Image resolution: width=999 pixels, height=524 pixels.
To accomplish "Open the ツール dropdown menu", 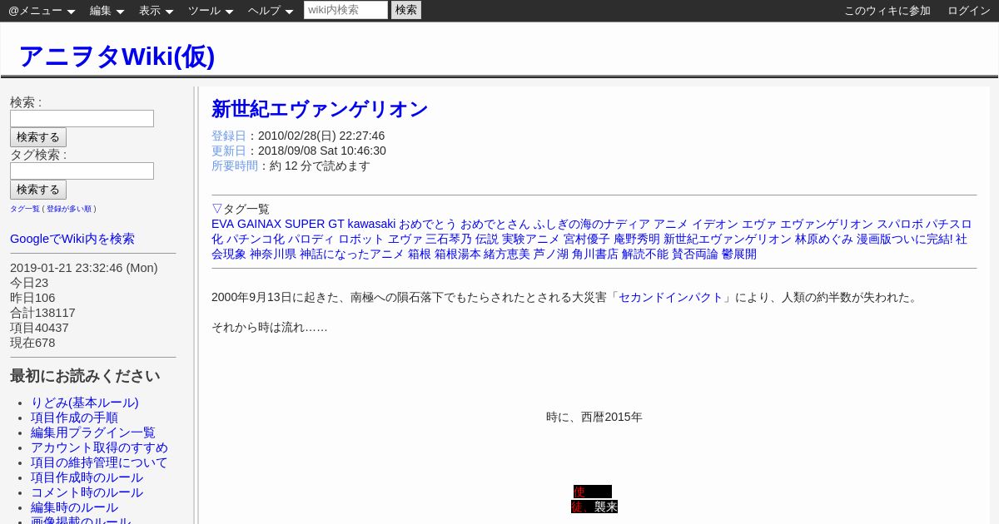I will 211,11.
